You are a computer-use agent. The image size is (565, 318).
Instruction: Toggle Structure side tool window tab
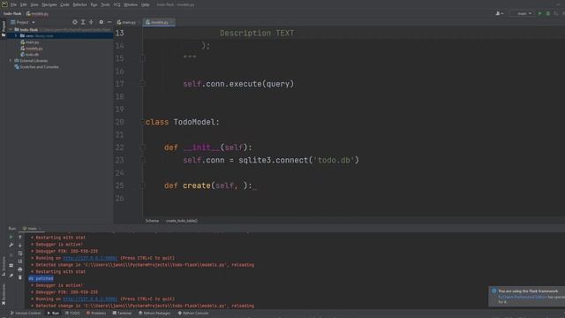tap(4, 266)
